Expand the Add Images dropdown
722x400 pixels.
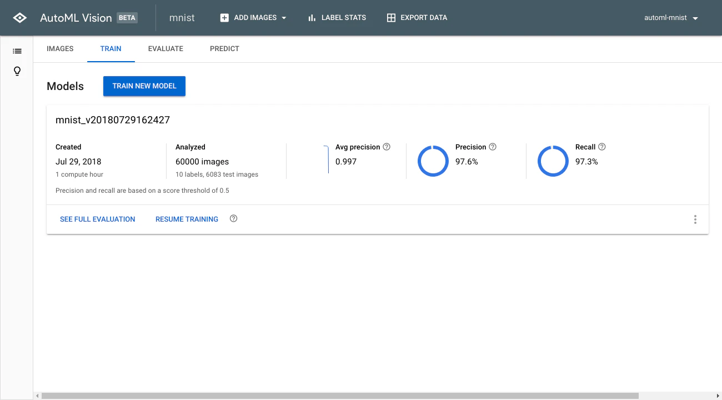pyautogui.click(x=253, y=18)
